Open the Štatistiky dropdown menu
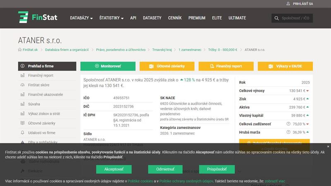The width and height of the screenshot is (331, 186). [x=111, y=18]
